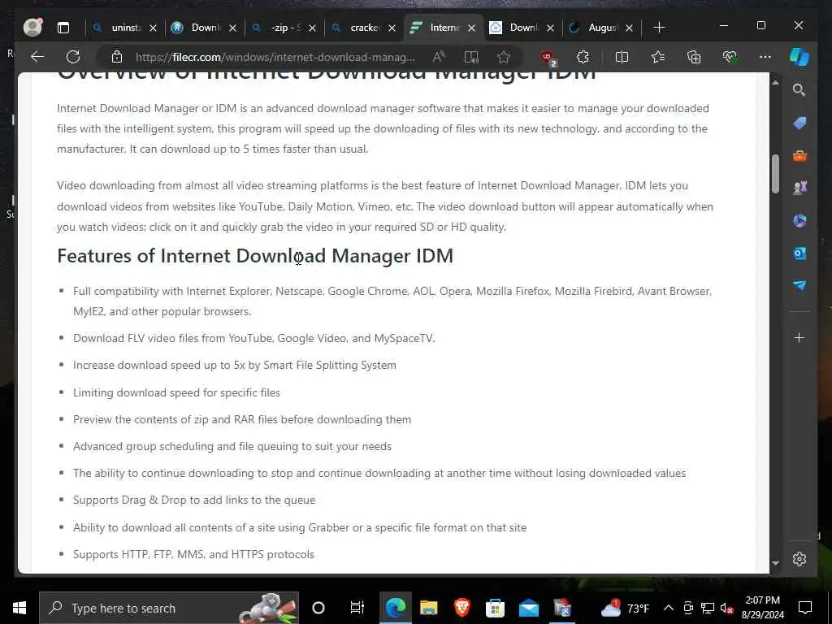
Task: Click the page vertical scrollbar thumb
Action: tap(775, 174)
